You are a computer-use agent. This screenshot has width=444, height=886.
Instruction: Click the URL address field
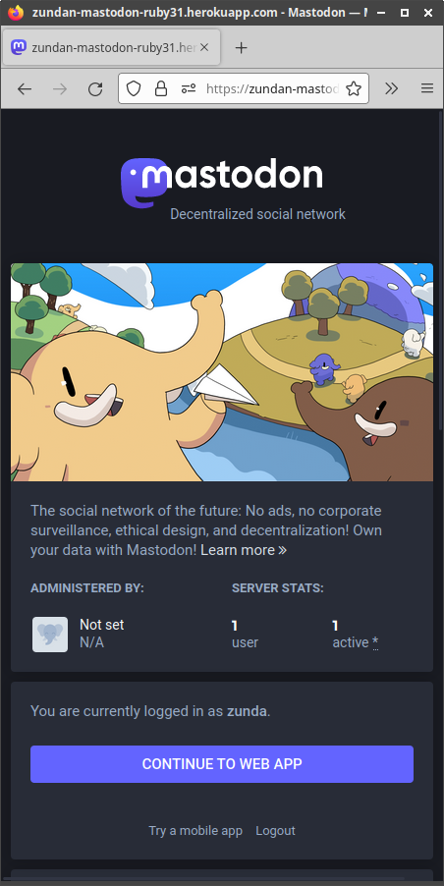[x=272, y=88]
